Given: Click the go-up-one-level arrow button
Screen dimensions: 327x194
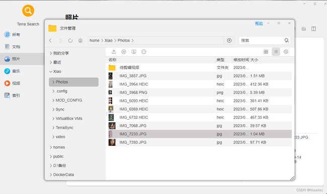Looking at the screenshot, I should [229, 41].
